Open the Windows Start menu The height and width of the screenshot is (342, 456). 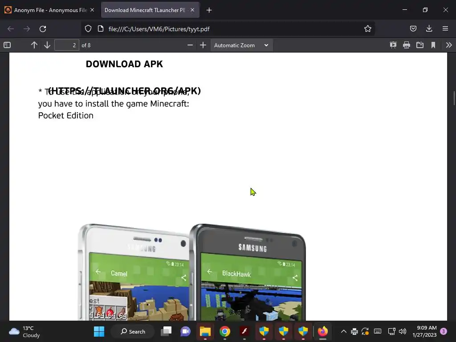(x=99, y=331)
